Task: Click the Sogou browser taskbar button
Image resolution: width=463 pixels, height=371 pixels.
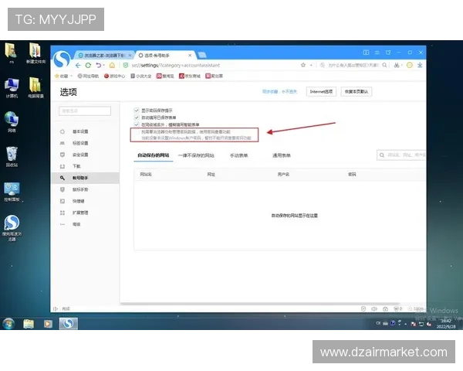Action: coord(68,323)
